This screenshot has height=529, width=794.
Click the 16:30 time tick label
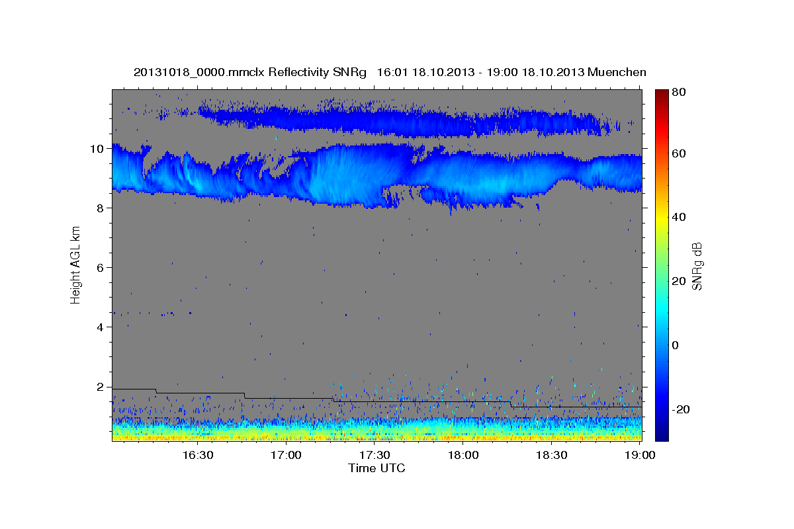197,455
